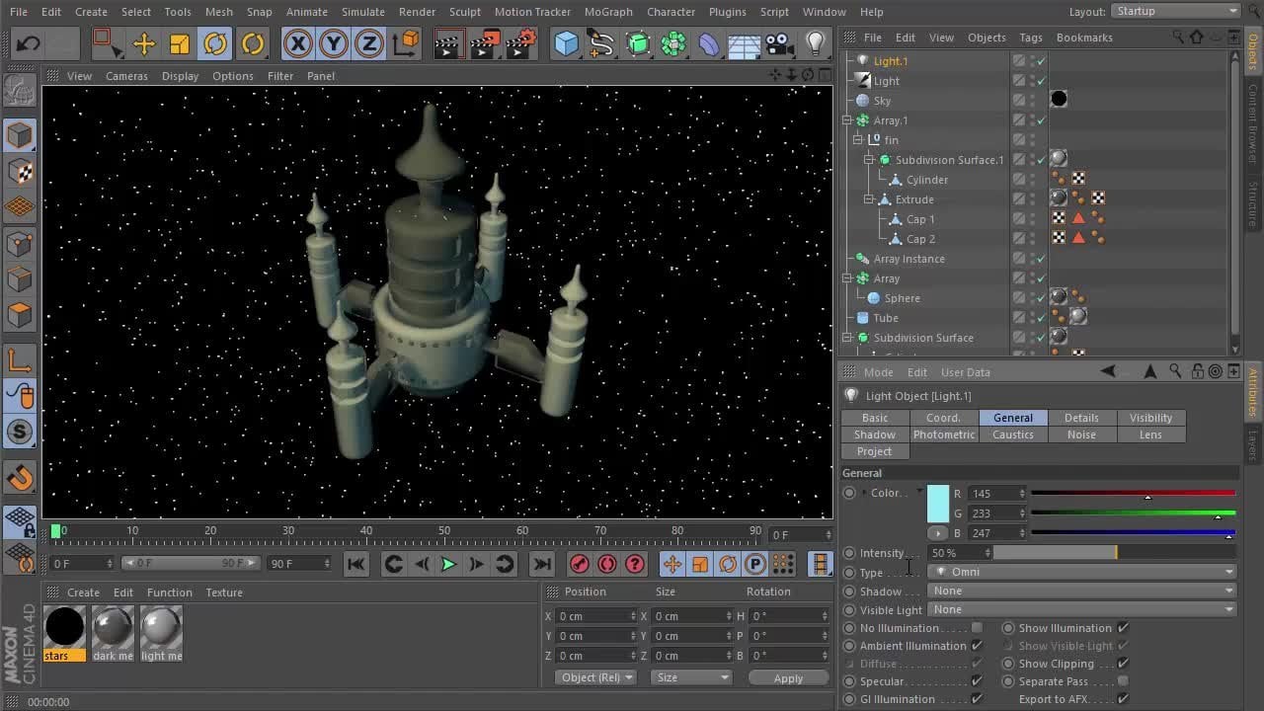Open the MoGraph menu
Screen dimensions: 1264x711
[x=607, y=12]
